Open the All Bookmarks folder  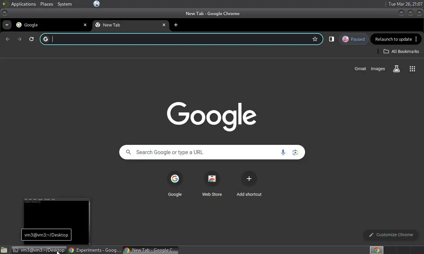tap(401, 51)
